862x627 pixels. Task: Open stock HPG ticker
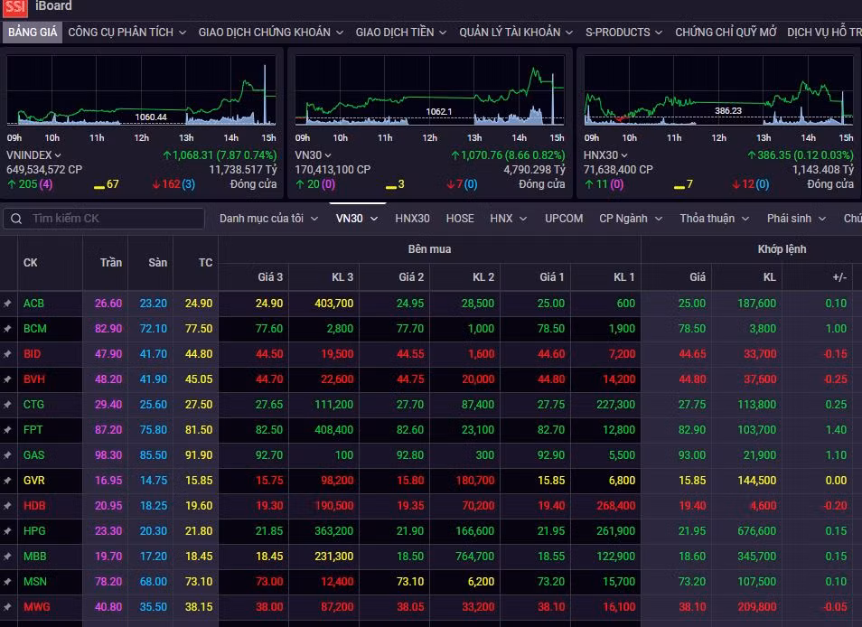(x=34, y=531)
